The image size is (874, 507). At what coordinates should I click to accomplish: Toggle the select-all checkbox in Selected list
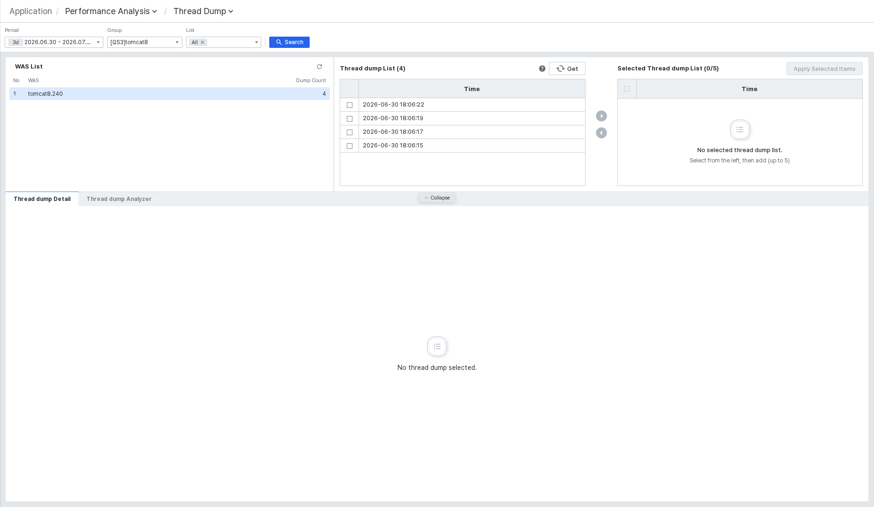tap(627, 89)
